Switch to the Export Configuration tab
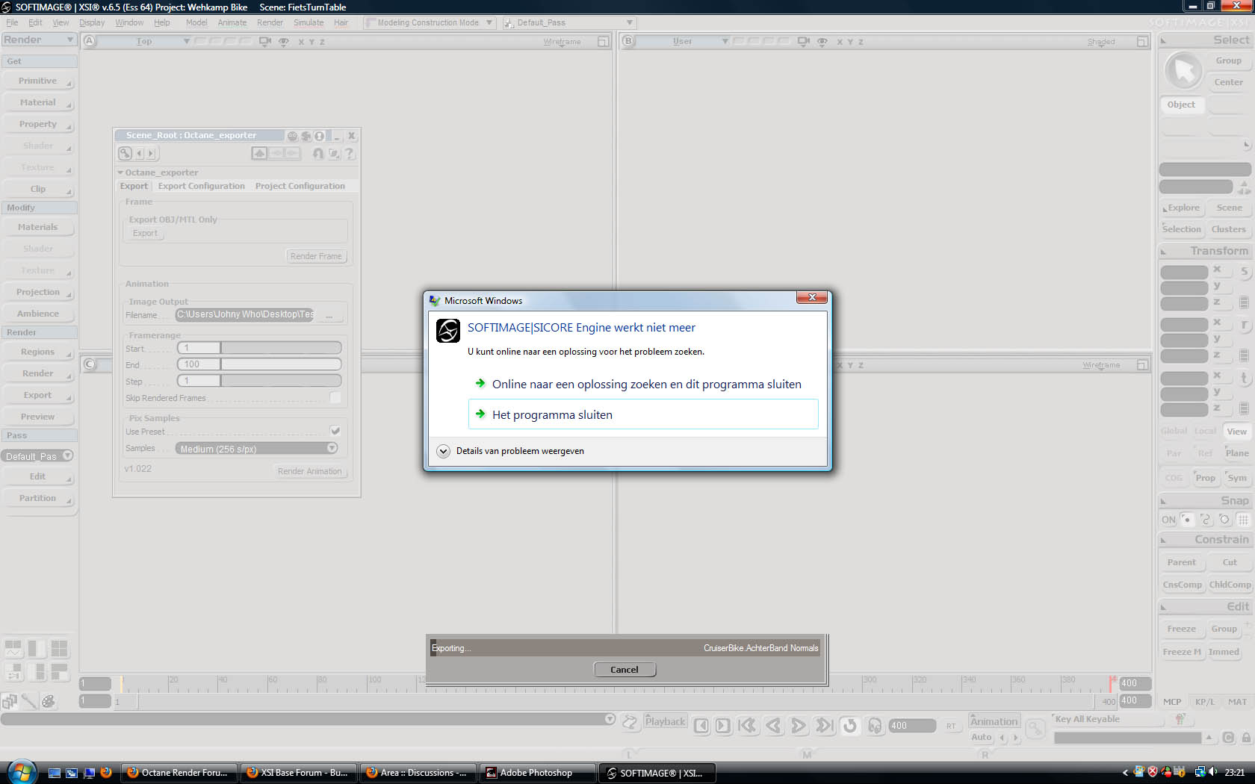The image size is (1255, 784). tap(202, 186)
